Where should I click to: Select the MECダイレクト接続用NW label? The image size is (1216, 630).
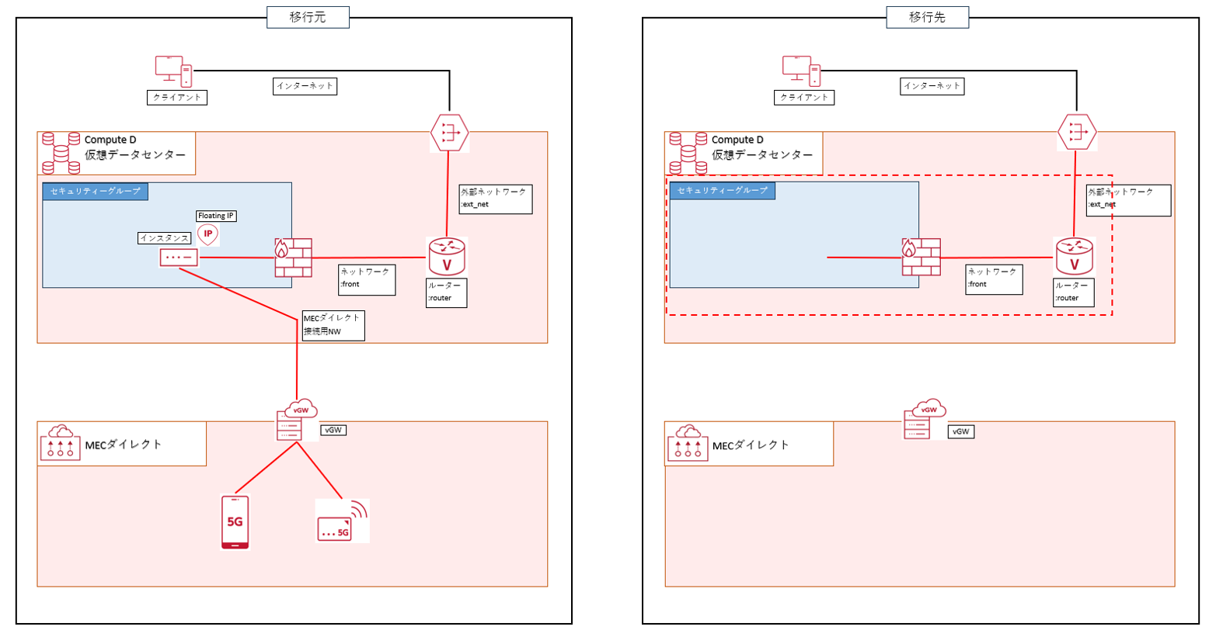[332, 325]
